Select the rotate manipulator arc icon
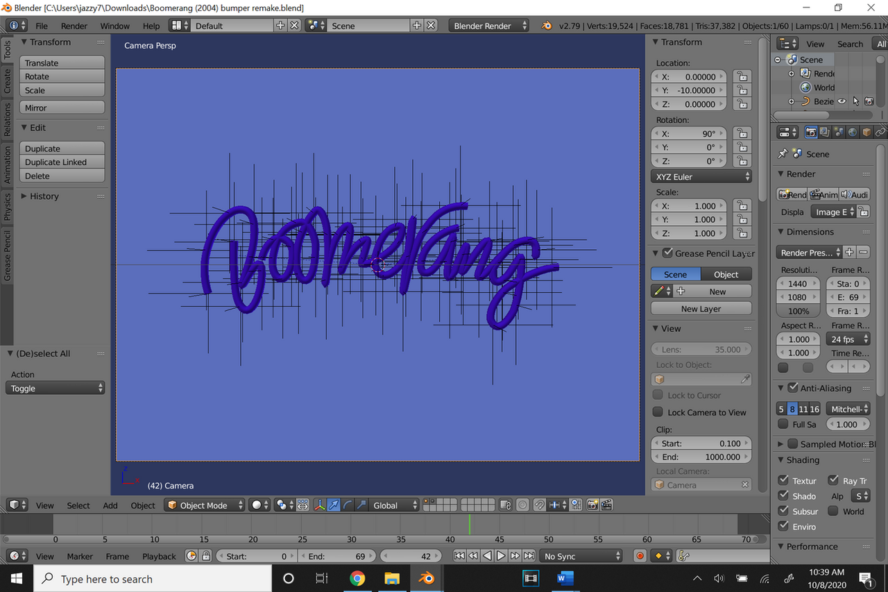Image resolution: width=888 pixels, height=592 pixels. tap(348, 505)
